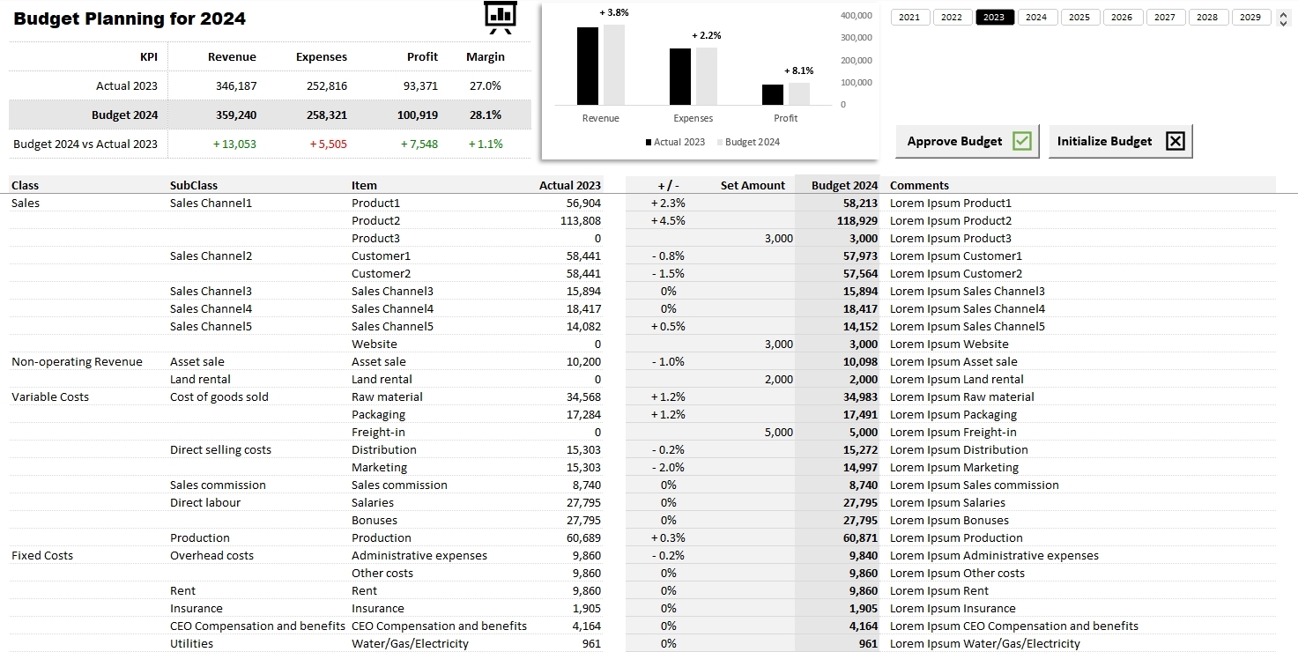This screenshot has height=652, width=1298.
Task: Click comment Lorem Ipsum Website
Action: 949,344
